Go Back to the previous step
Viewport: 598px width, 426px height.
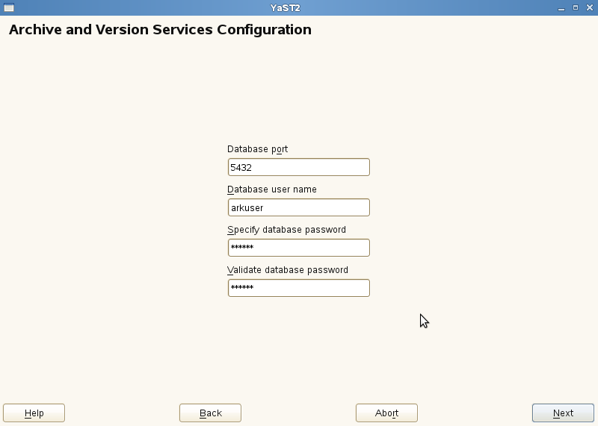click(x=210, y=413)
